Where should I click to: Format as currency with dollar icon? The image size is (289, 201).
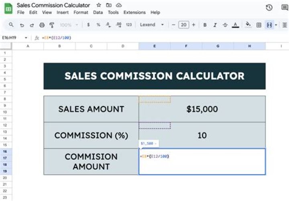point(88,25)
